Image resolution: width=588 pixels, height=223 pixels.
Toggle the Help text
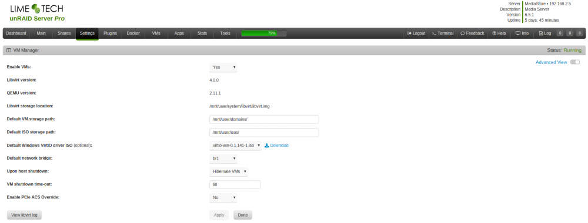point(499,33)
